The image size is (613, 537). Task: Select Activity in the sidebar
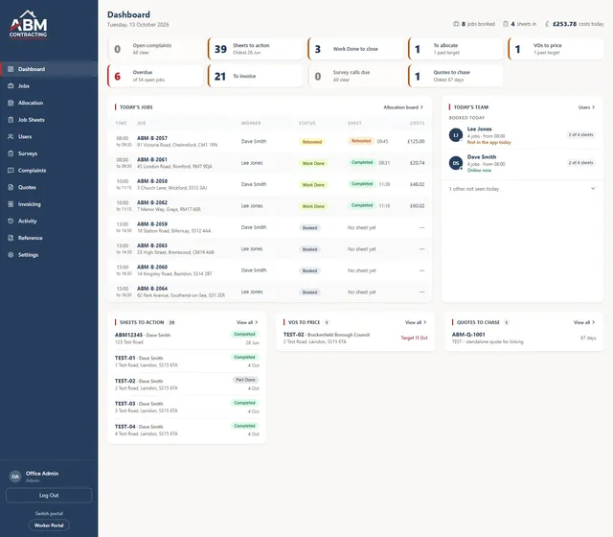coord(49,221)
